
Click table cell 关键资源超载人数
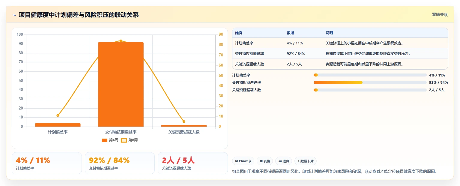[x=249, y=64]
